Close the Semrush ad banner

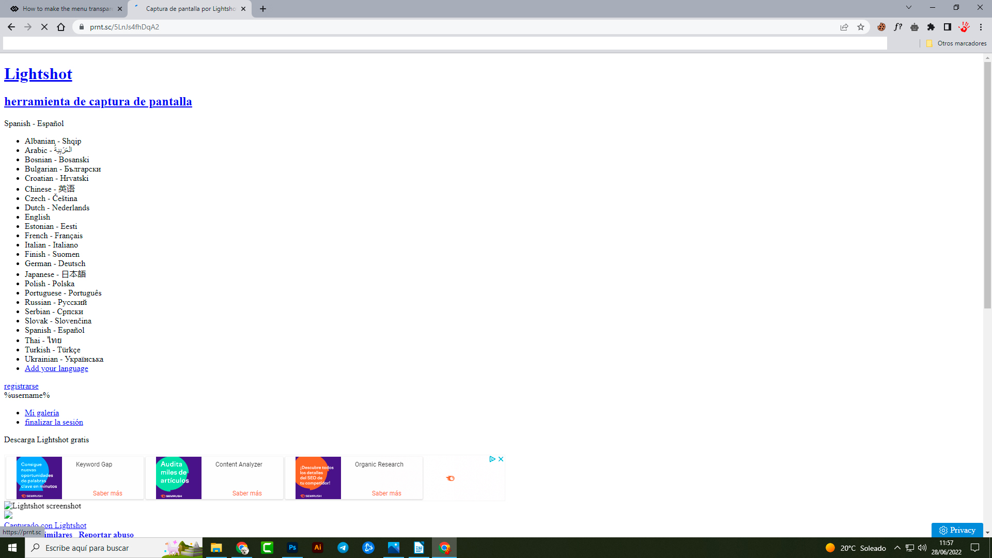(501, 459)
